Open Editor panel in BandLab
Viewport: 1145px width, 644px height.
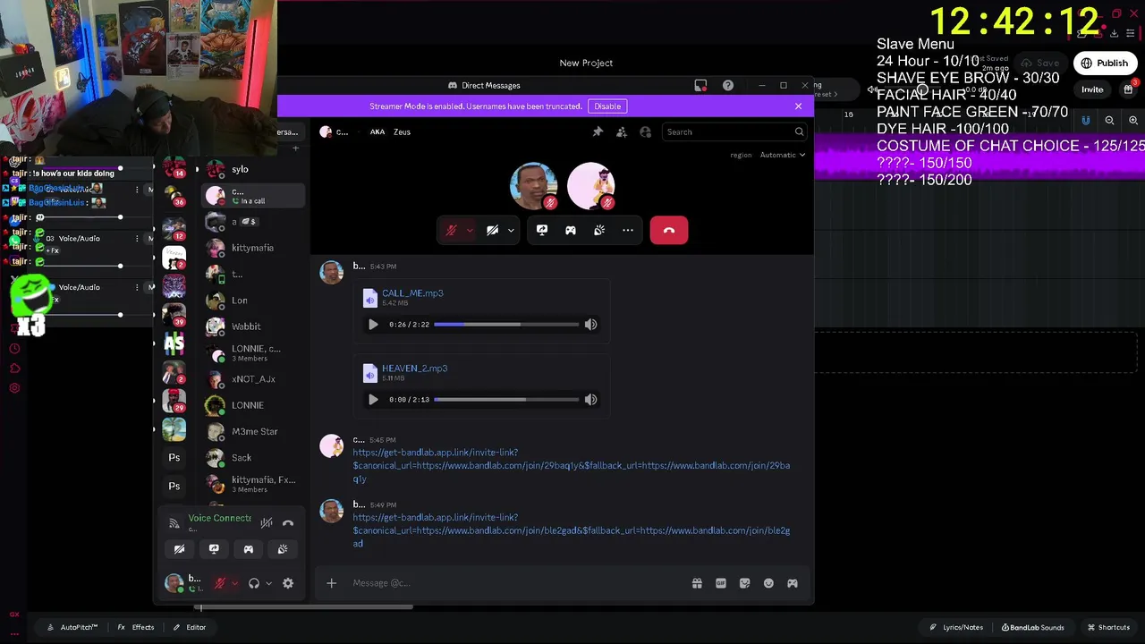[190, 627]
